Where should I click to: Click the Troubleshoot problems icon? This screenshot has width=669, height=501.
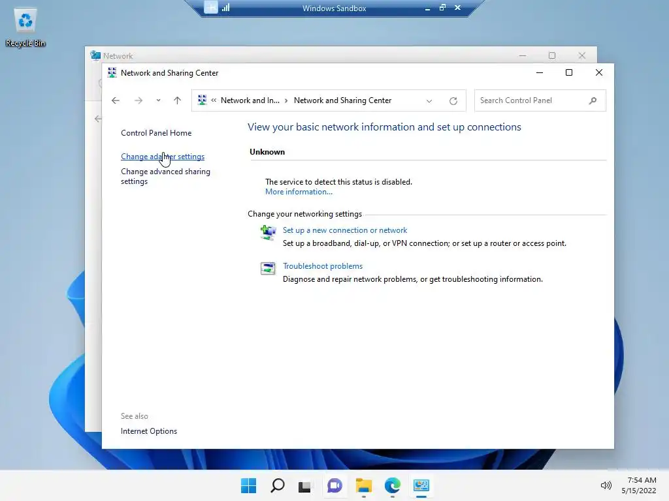tap(268, 268)
